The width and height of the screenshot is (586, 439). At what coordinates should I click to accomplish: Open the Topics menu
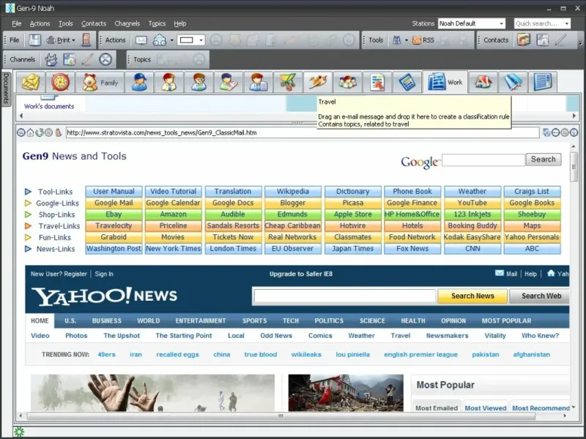(x=157, y=23)
